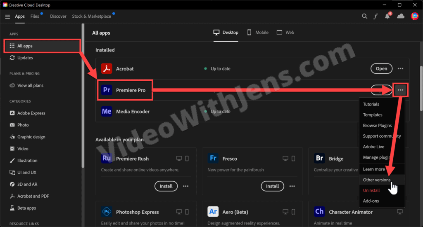This screenshot has width=423, height=227.
Task: Show Web apps tab
Action: coord(285,33)
